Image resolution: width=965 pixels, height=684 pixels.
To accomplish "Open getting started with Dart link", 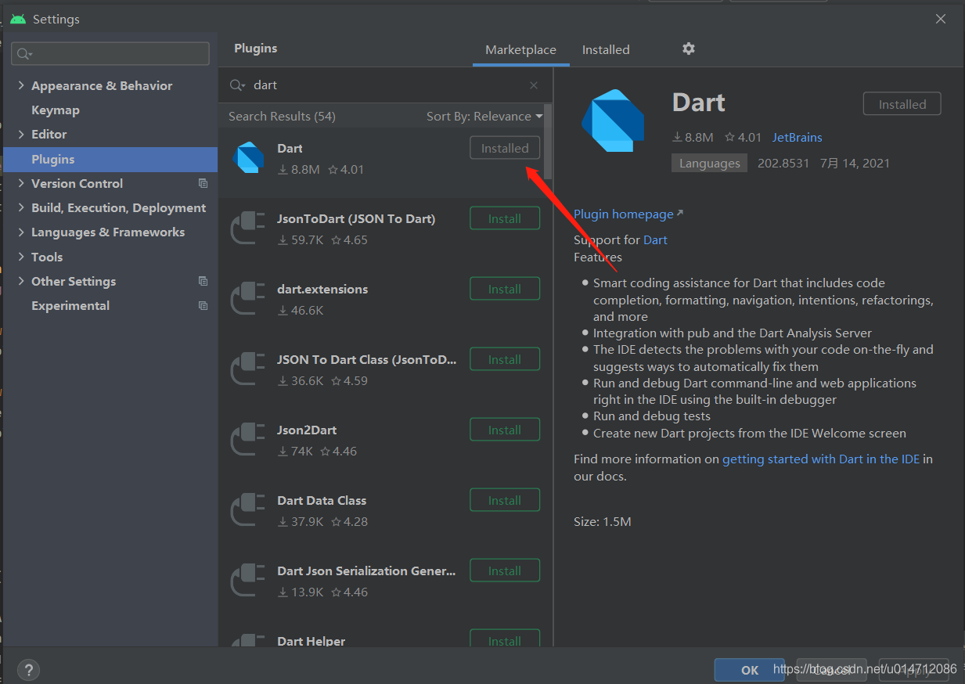I will [820, 459].
